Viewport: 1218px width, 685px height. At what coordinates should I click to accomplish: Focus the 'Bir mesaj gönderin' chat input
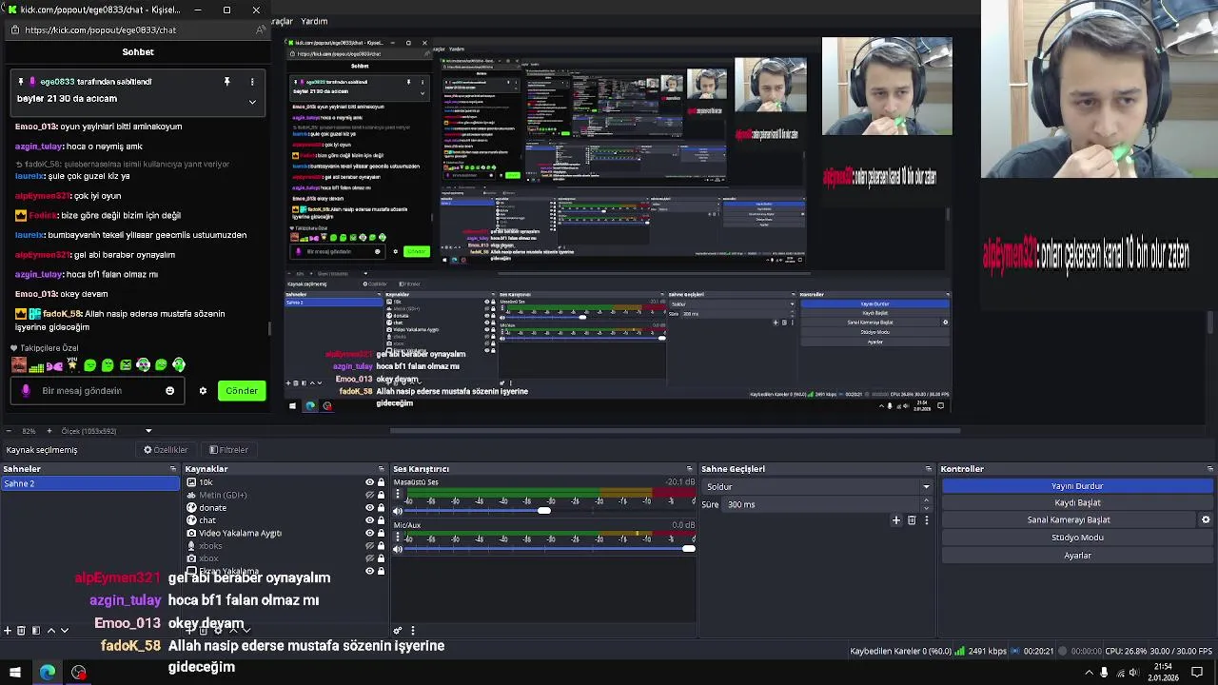(95, 391)
